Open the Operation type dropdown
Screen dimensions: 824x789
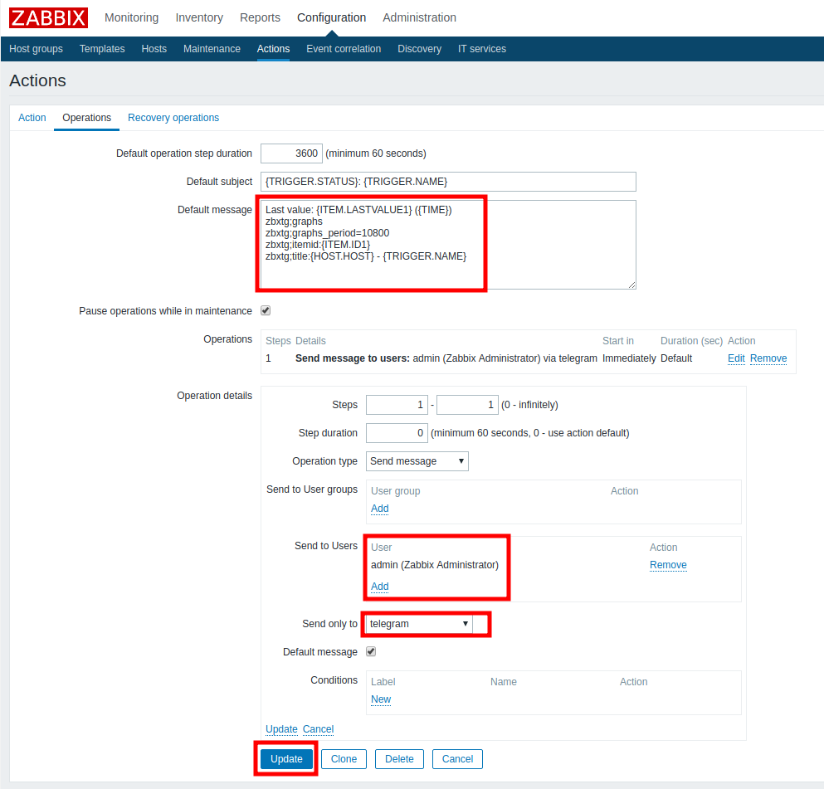pyautogui.click(x=417, y=461)
